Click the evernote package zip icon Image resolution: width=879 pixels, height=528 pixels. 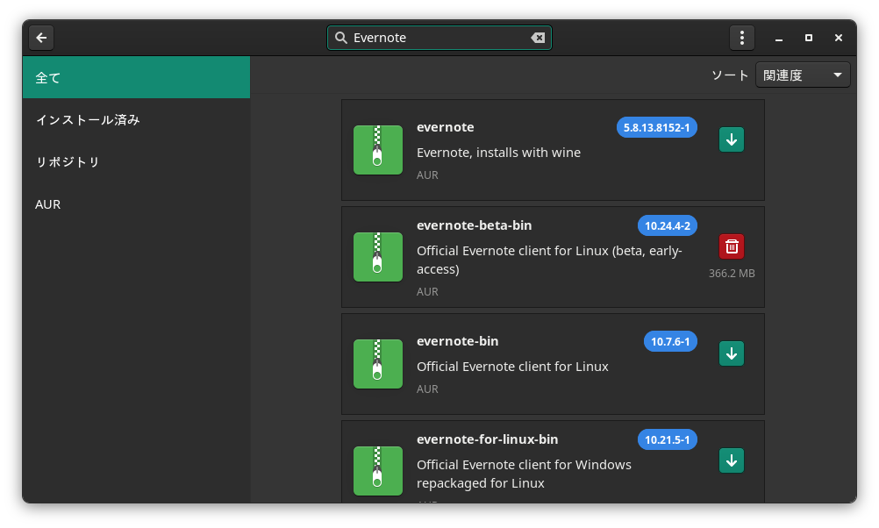coord(378,150)
